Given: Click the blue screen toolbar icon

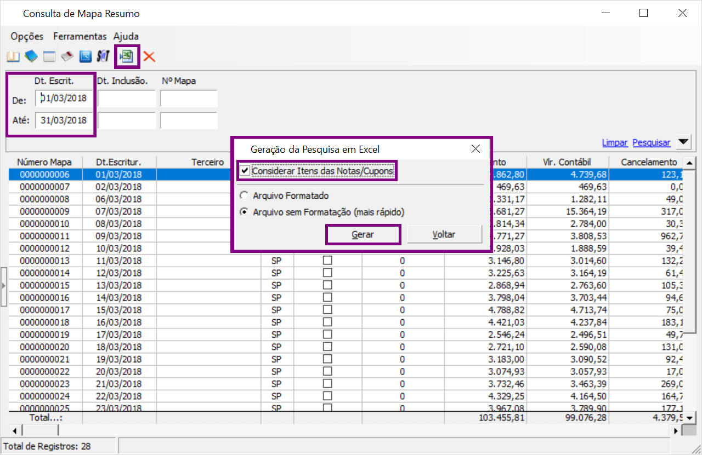Looking at the screenshot, I should click(x=85, y=56).
